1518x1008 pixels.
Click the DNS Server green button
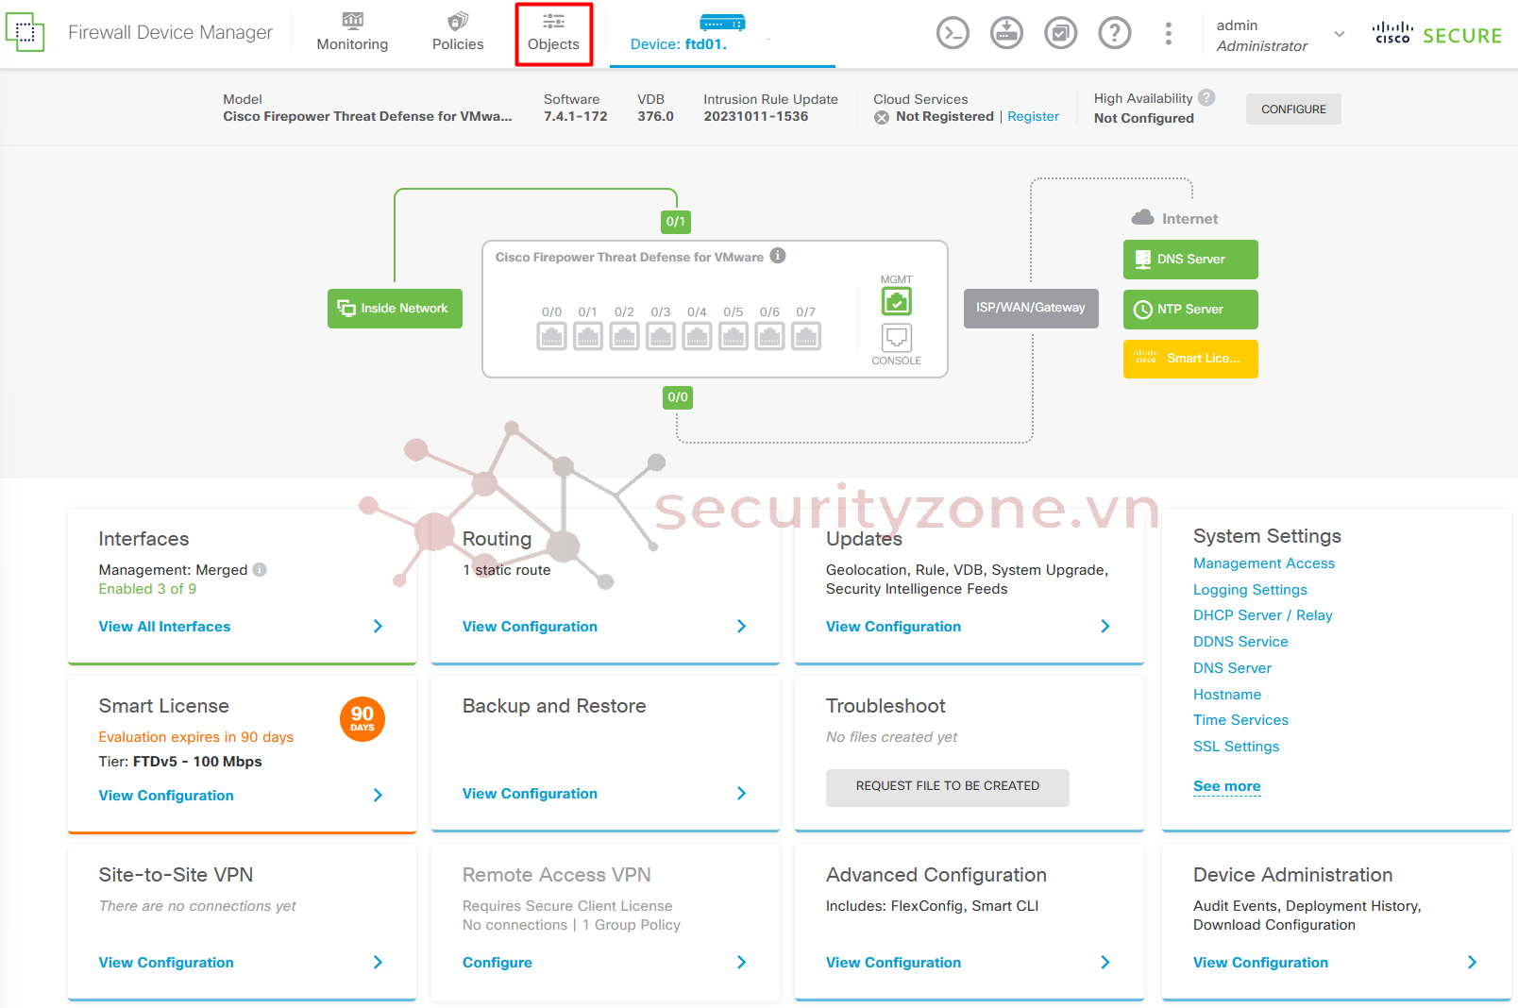(1190, 260)
